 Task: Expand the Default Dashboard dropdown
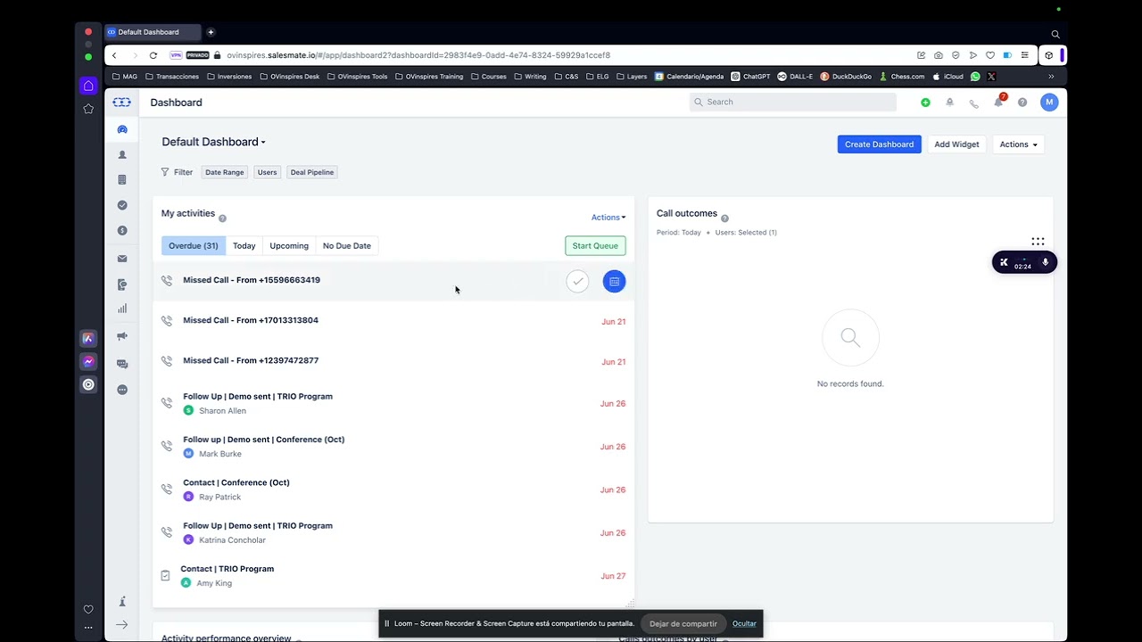(x=213, y=142)
